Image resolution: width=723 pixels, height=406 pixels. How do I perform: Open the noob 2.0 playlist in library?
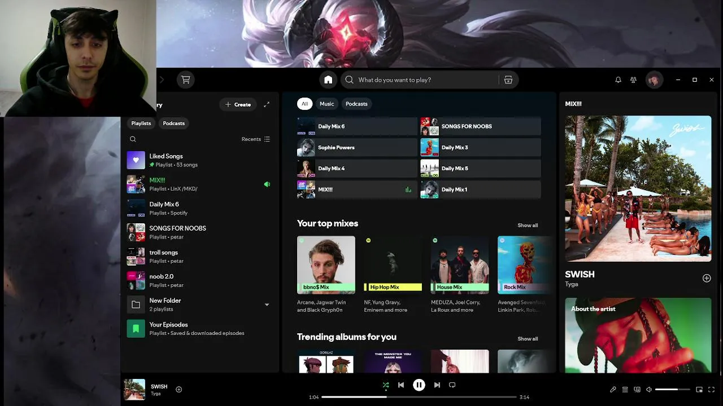pos(200,280)
